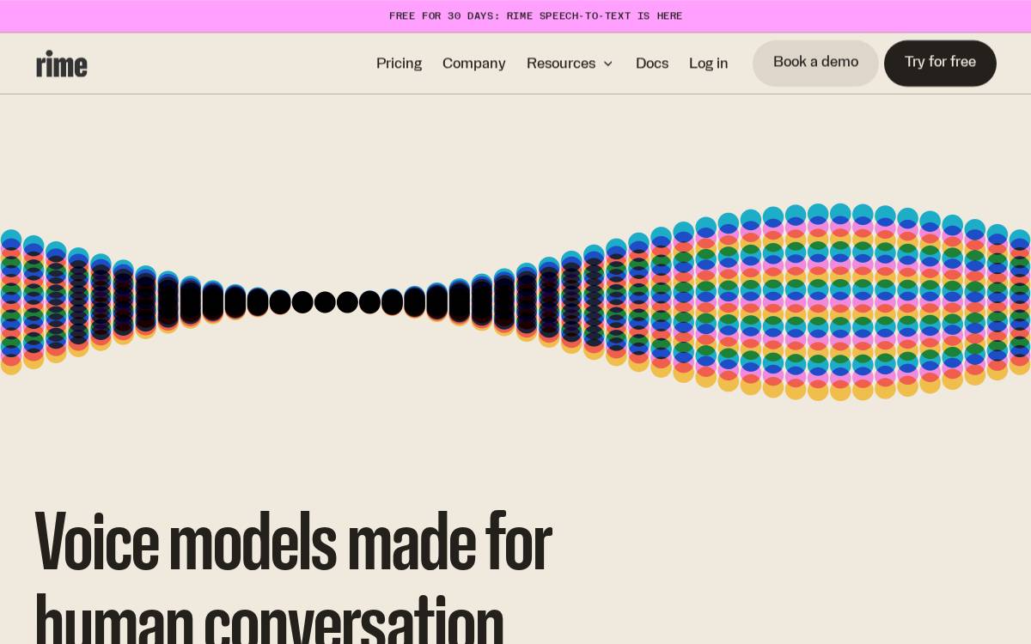Click the "Voice models made for" headline
Viewport: 1031px width, 644px height.
coord(293,543)
